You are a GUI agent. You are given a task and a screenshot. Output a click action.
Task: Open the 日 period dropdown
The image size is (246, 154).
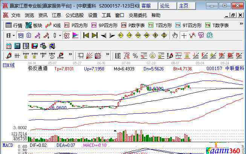tap(10, 36)
